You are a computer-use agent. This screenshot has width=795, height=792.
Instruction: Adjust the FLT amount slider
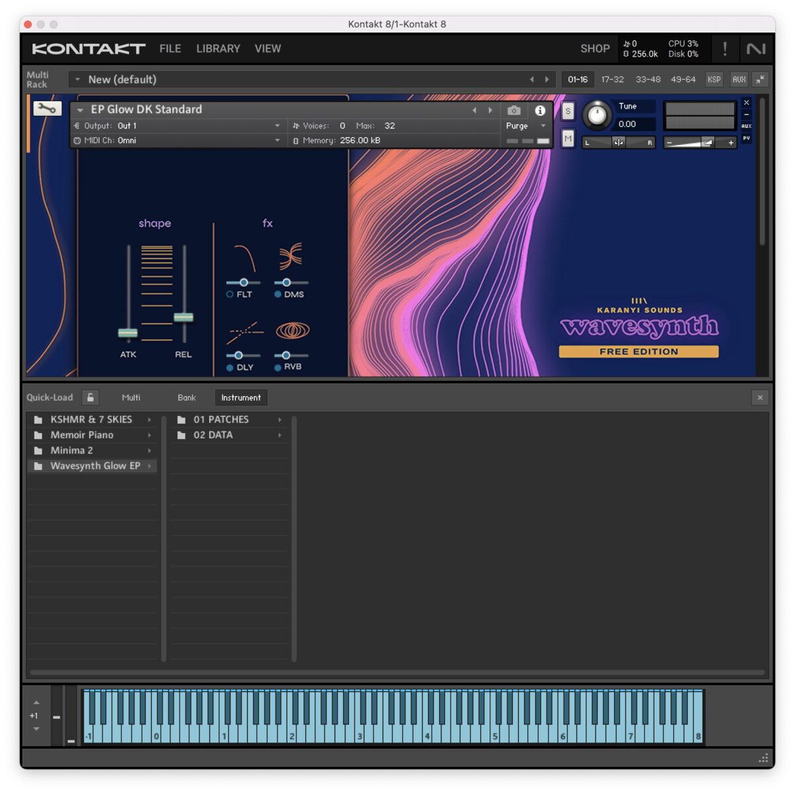[x=243, y=283]
